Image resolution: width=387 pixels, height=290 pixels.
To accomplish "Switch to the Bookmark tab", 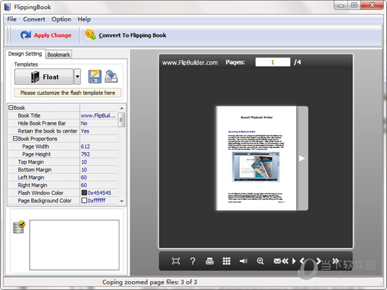I will (x=59, y=54).
